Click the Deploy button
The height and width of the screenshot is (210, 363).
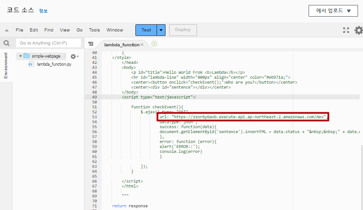[x=183, y=30]
